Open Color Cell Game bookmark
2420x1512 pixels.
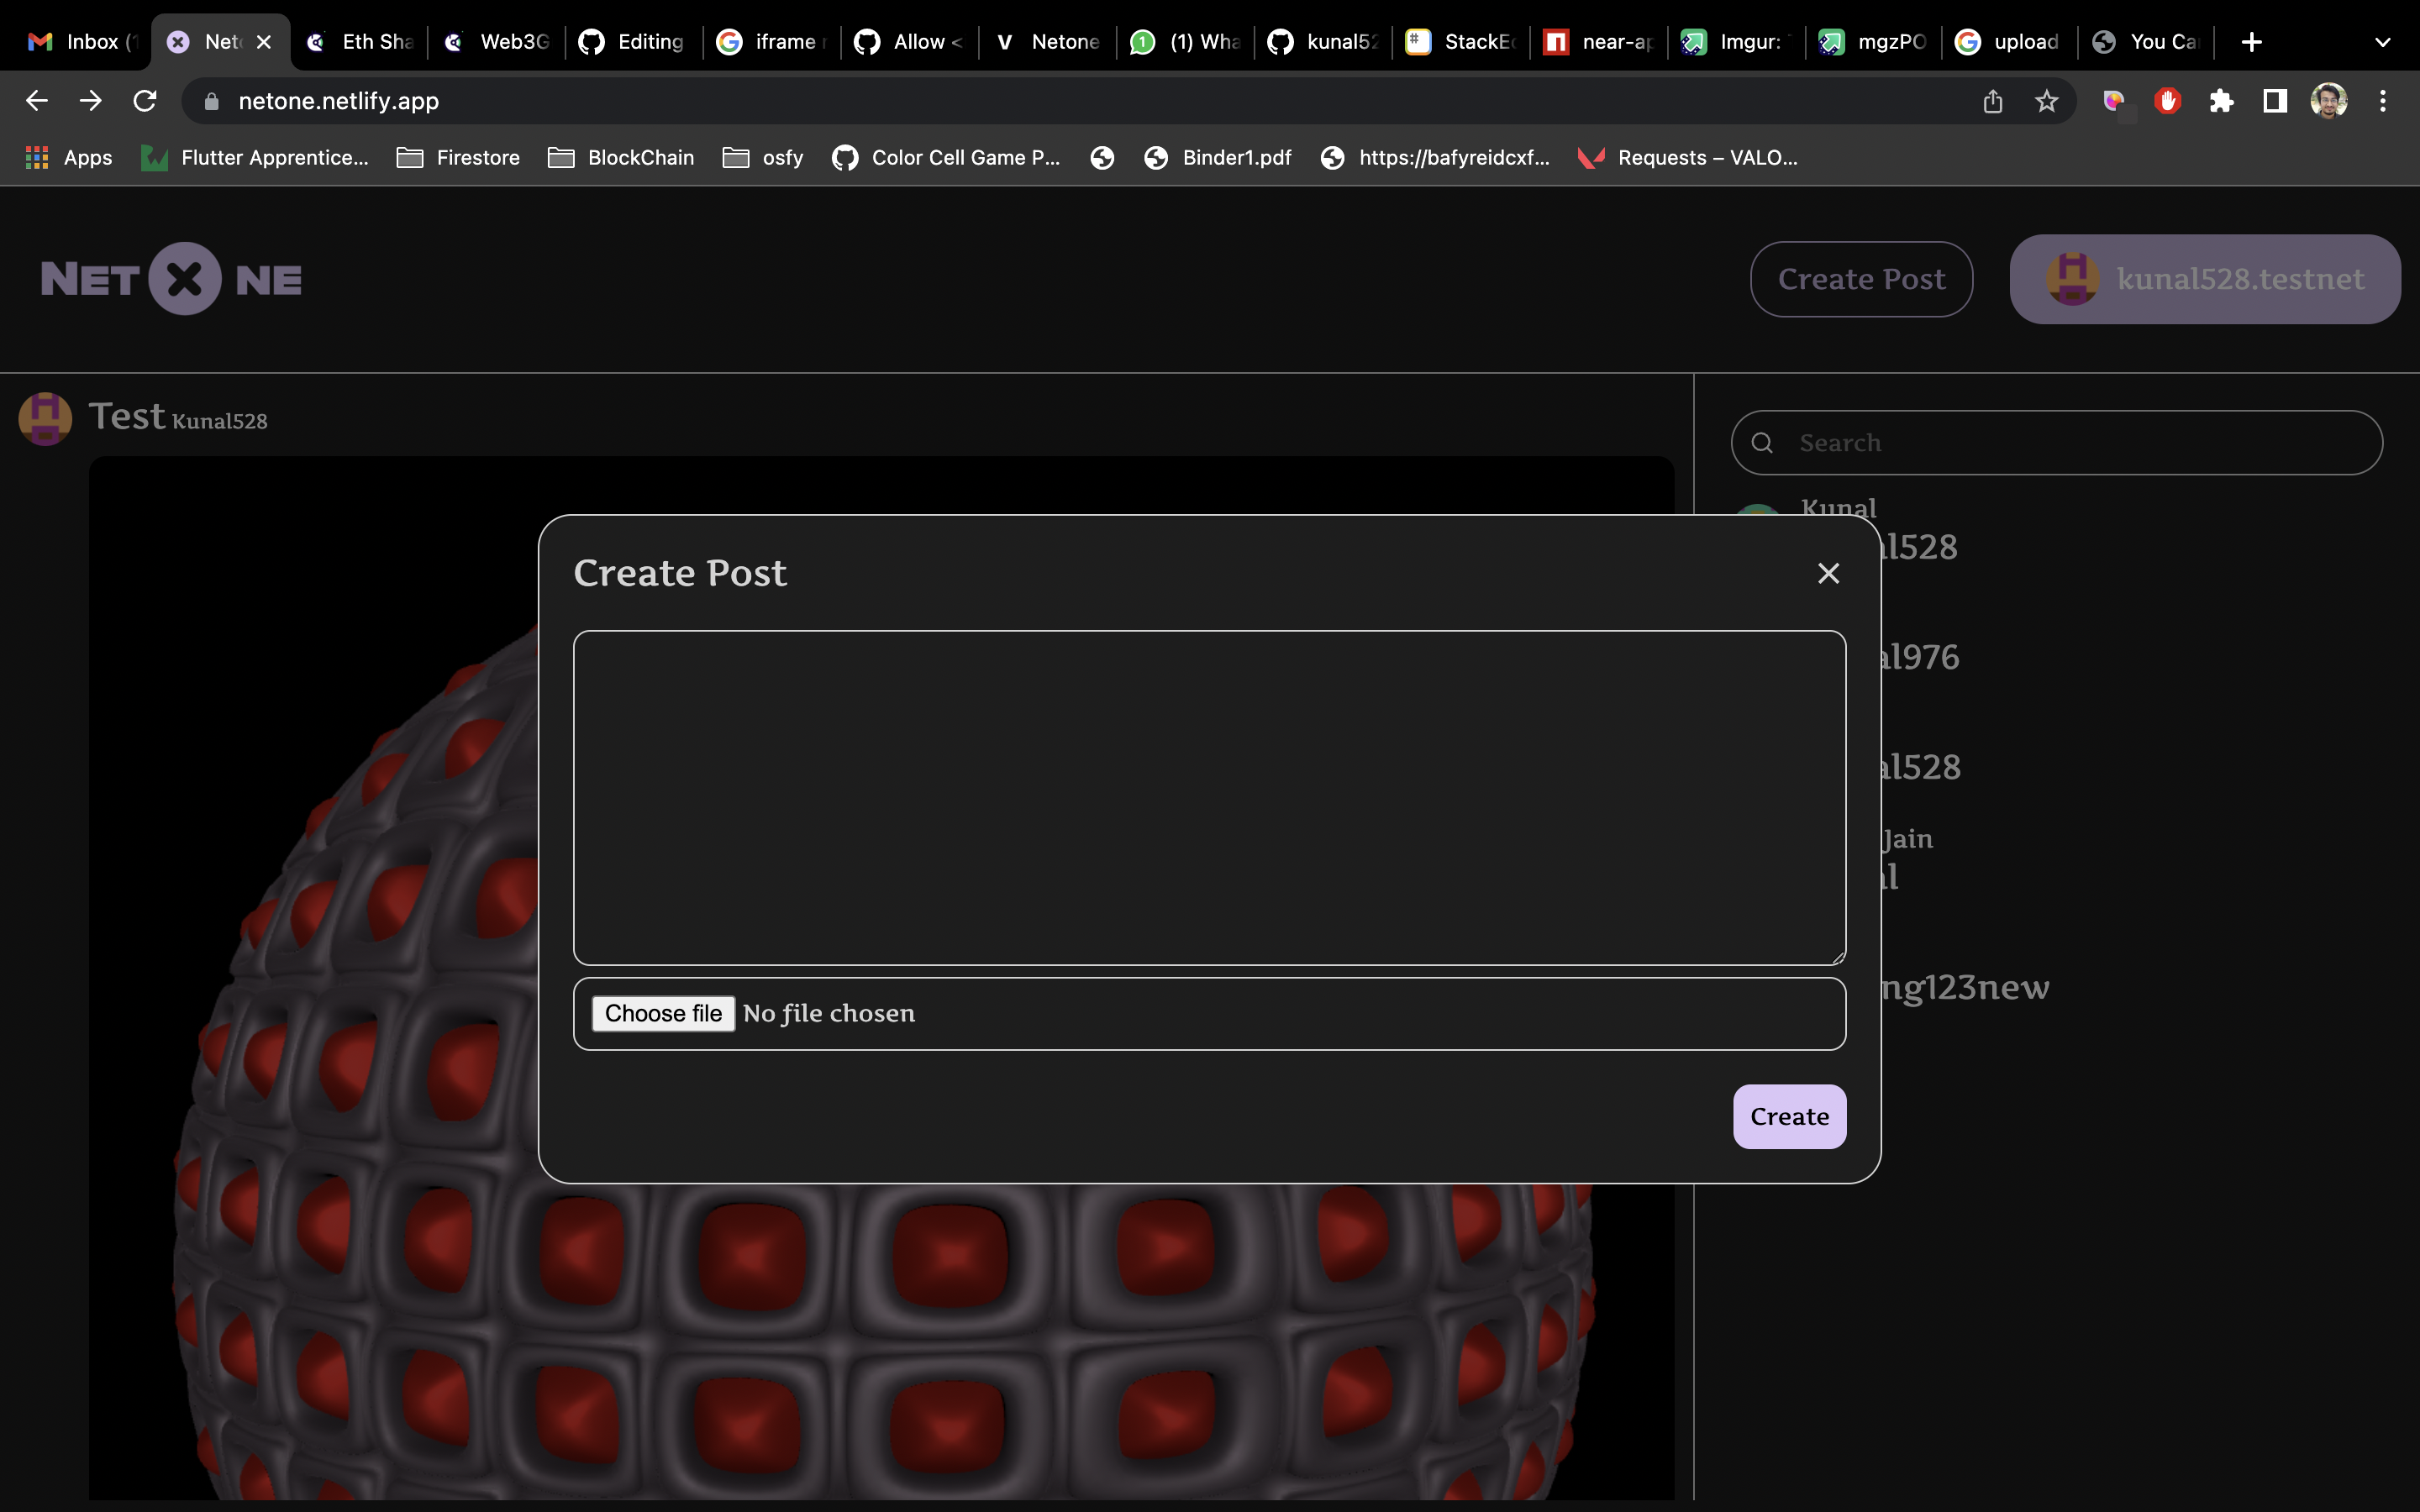tap(946, 158)
